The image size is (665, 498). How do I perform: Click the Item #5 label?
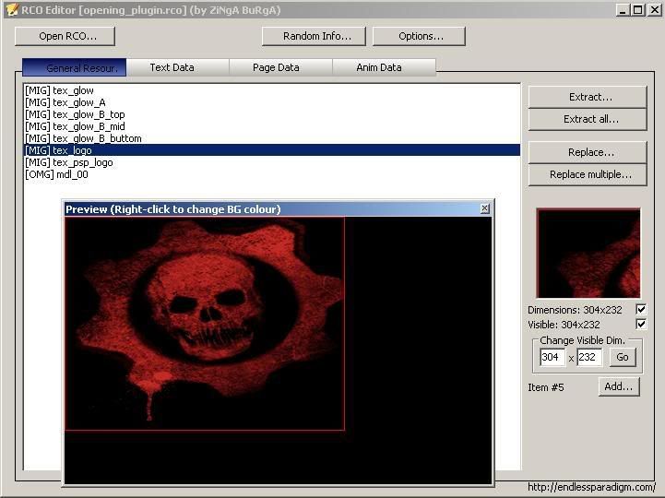pyautogui.click(x=546, y=387)
